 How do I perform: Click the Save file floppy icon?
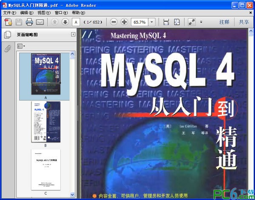19,22
